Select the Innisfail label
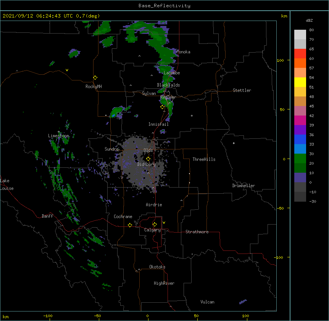The image size is (329, 321). [158, 124]
